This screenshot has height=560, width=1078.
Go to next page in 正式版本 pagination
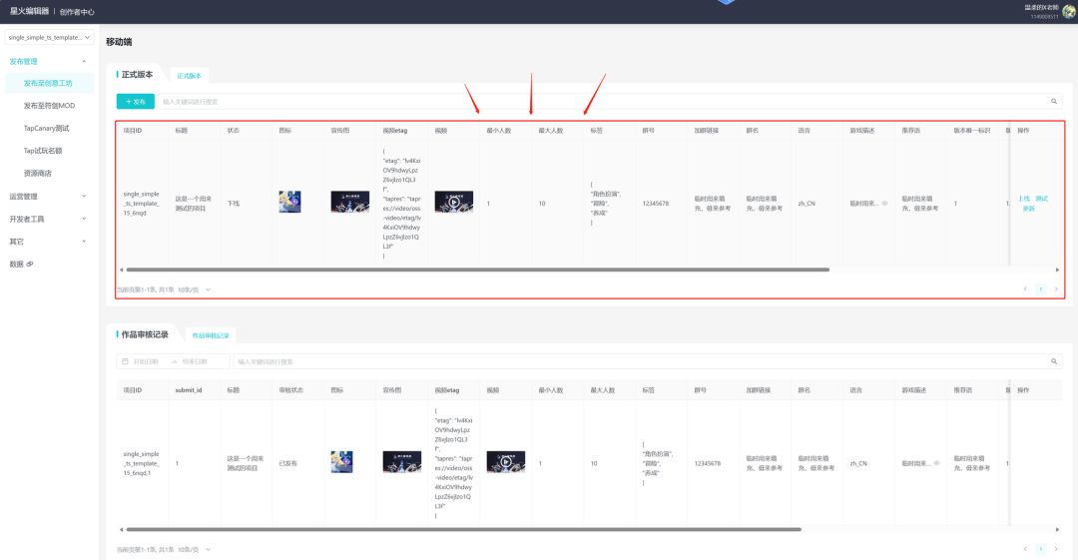pos(1056,289)
